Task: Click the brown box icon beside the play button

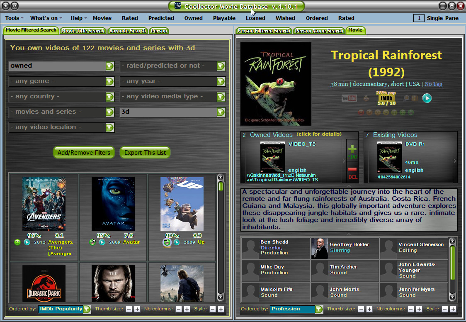Action: (x=415, y=98)
